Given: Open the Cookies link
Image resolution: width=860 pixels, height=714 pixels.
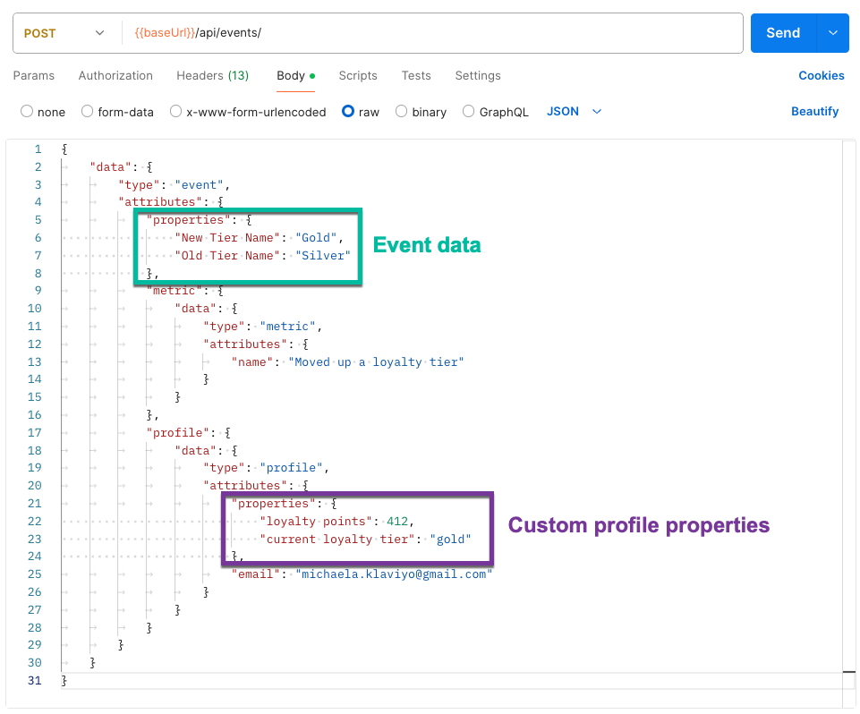Looking at the screenshot, I should point(821,76).
